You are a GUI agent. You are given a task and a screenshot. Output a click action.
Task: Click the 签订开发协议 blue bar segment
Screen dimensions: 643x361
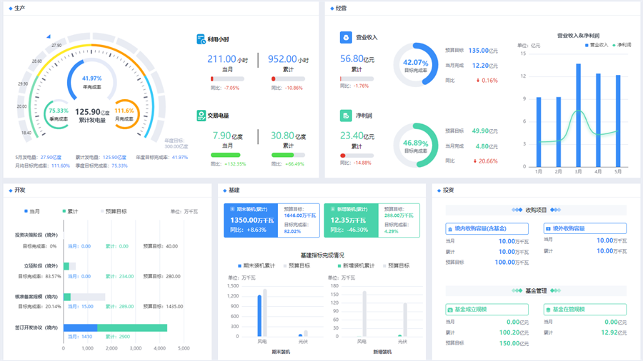(x=80, y=327)
